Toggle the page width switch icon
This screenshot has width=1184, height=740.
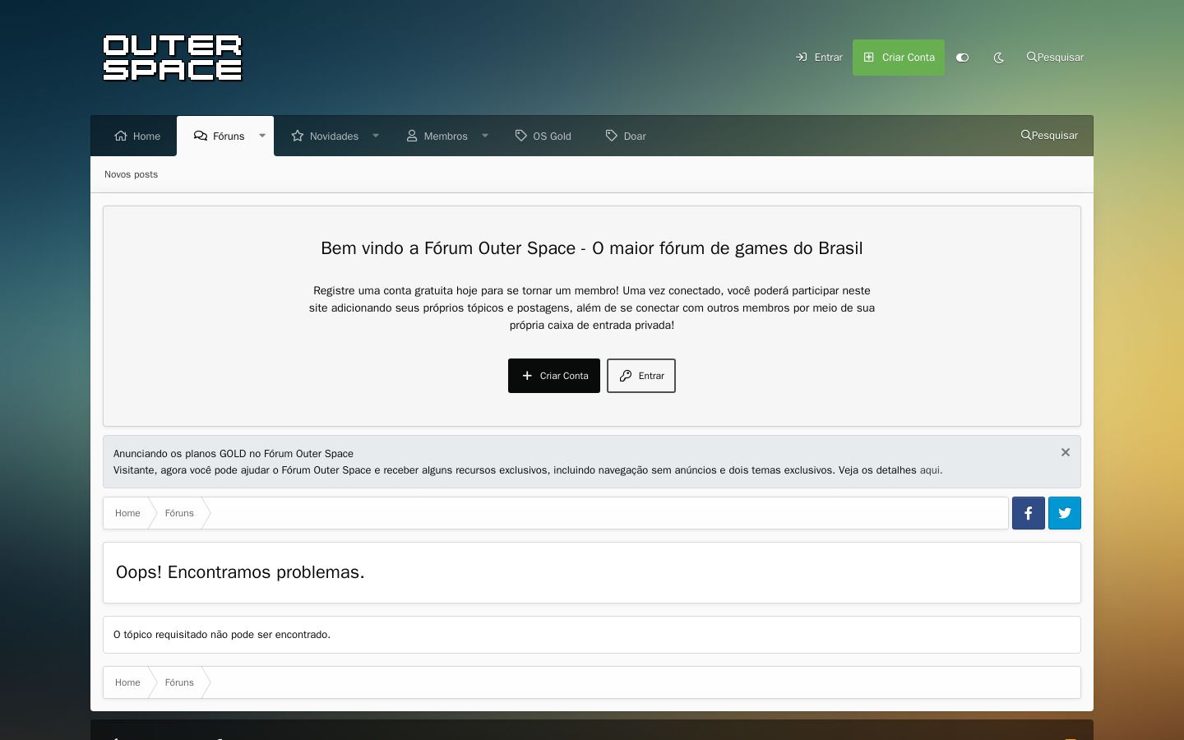tap(963, 58)
